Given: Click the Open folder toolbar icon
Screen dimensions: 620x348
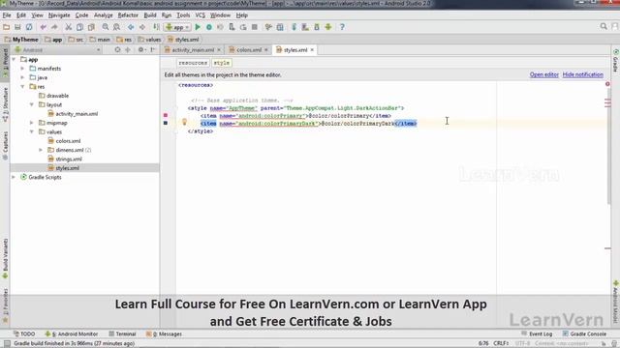Looking at the screenshot, I should [x=7, y=27].
